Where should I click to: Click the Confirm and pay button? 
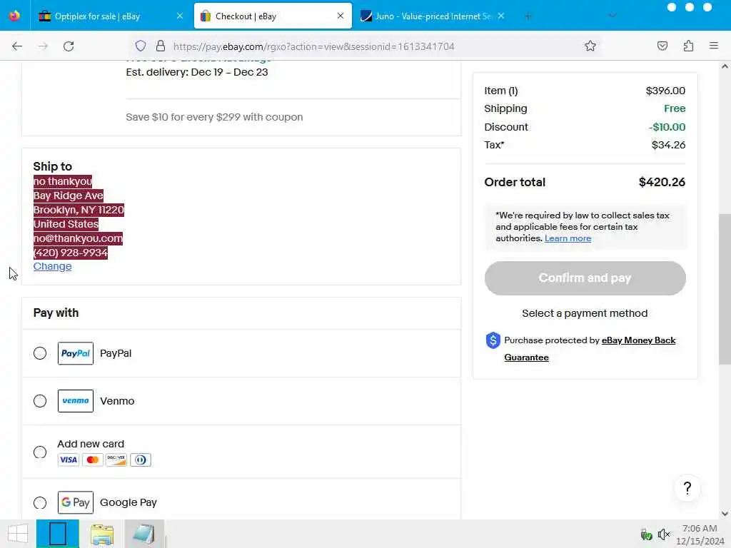pyautogui.click(x=585, y=278)
